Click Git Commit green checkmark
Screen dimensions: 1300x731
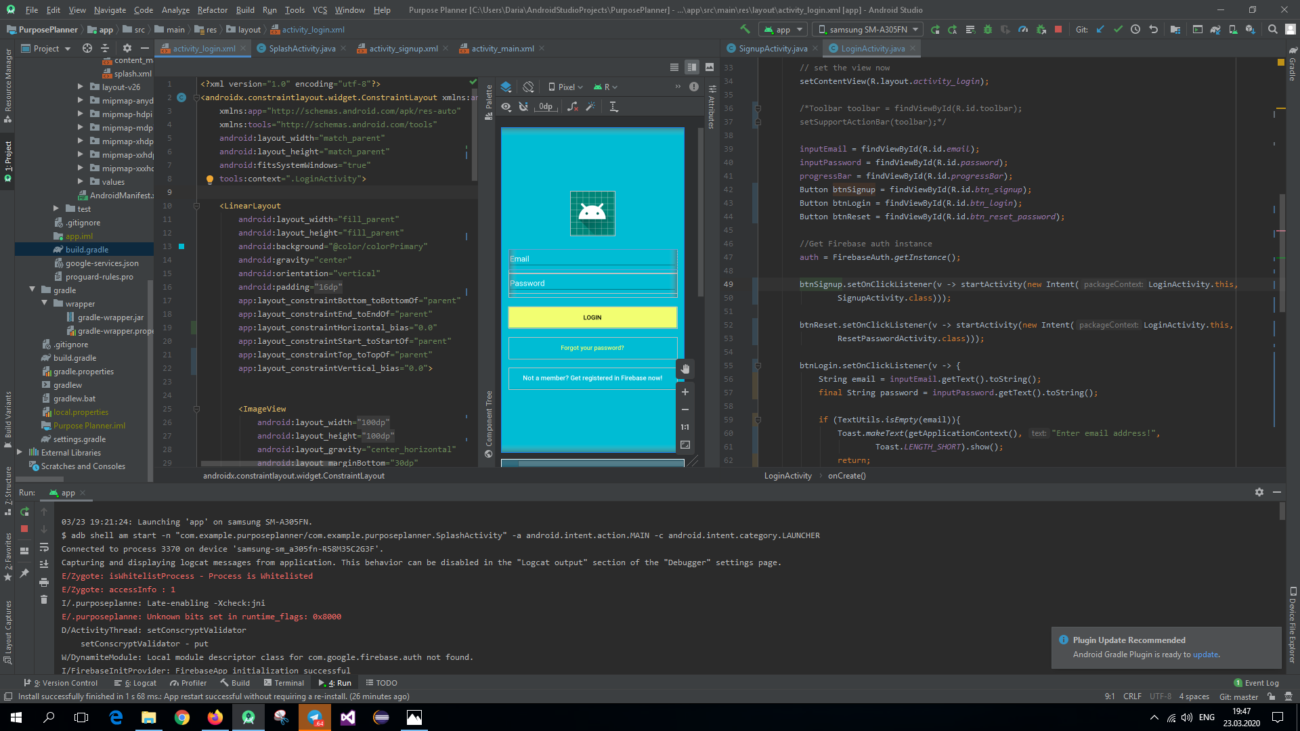1118,29
